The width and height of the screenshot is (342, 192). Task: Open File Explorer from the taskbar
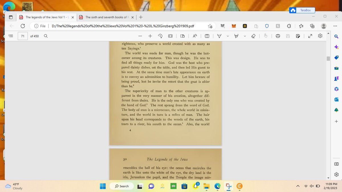207,186
